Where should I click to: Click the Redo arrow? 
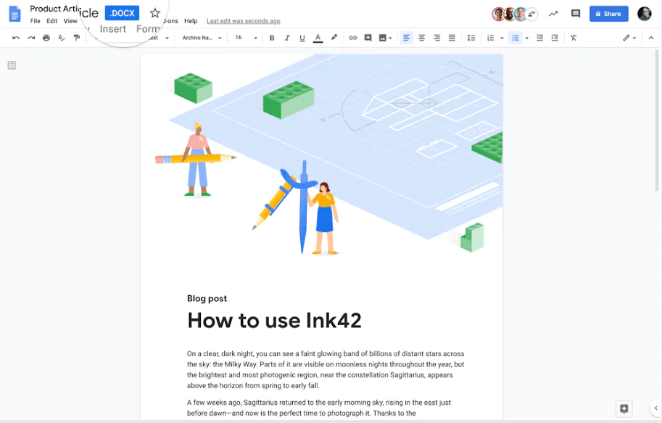(x=31, y=38)
